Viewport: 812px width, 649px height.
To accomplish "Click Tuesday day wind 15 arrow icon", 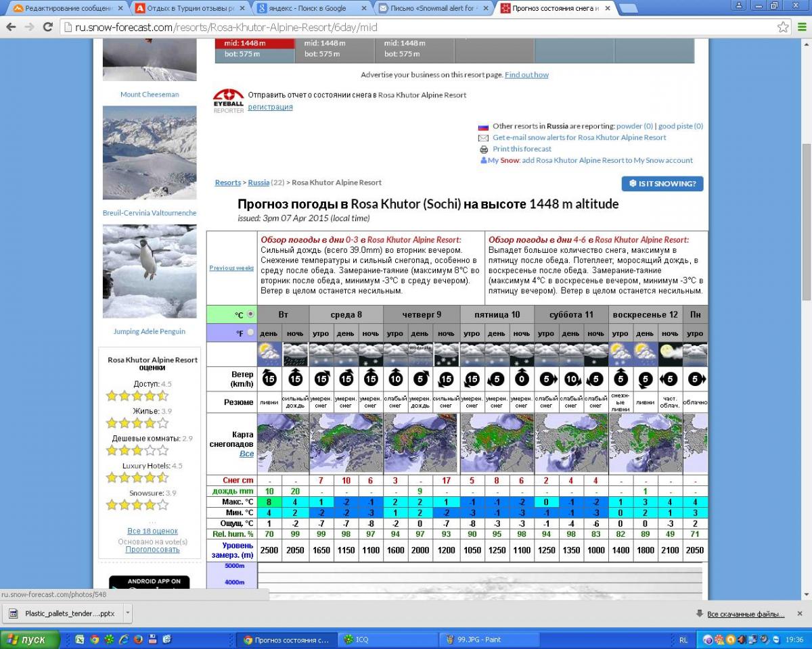I will [270, 379].
